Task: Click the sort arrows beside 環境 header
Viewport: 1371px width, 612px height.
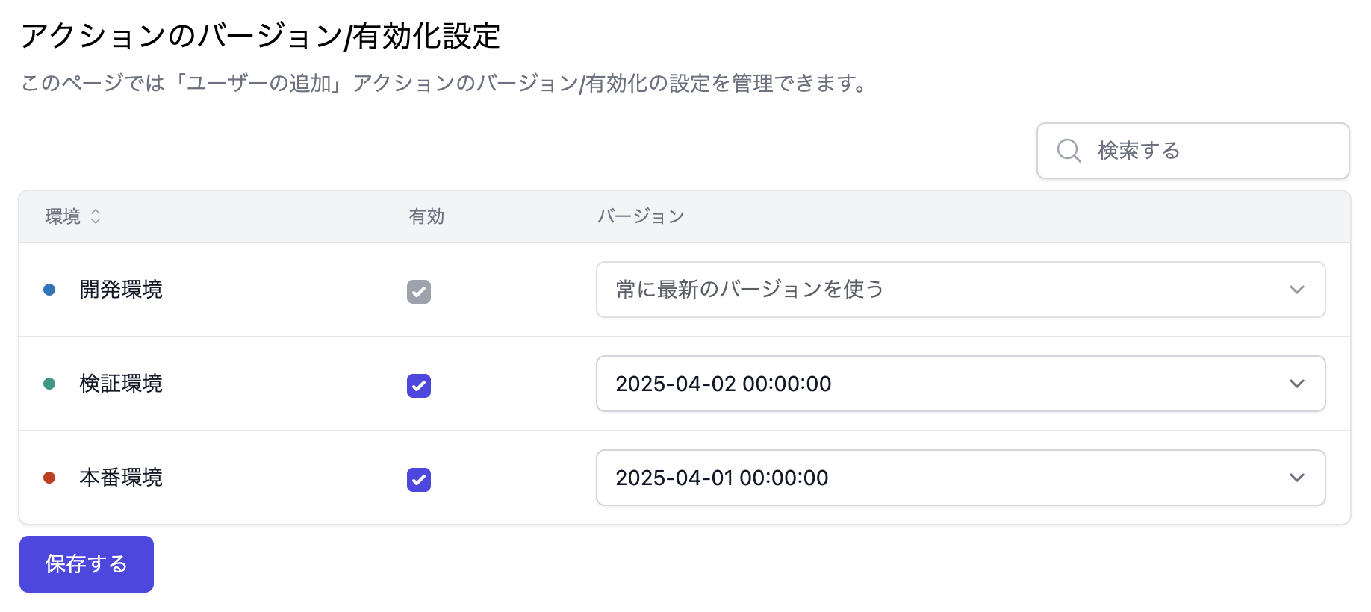Action: [x=96, y=216]
